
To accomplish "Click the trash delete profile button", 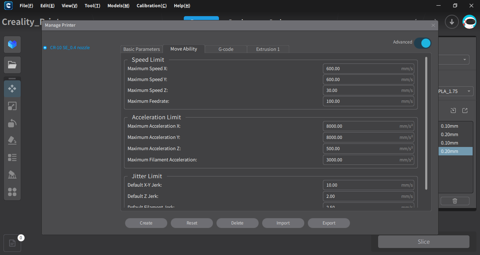I will (455, 201).
